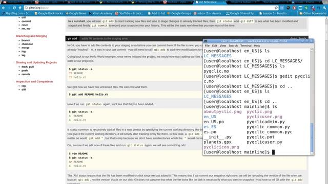Reload the gitref.org page

[14, 8]
